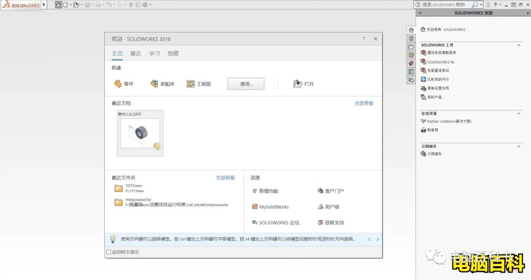Open 我的产品 item
The image size is (531, 280).
pyautogui.click(x=431, y=97)
